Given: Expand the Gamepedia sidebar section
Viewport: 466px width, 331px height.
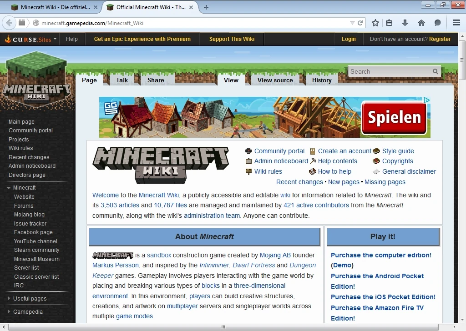Looking at the screenshot, I should [x=9, y=311].
